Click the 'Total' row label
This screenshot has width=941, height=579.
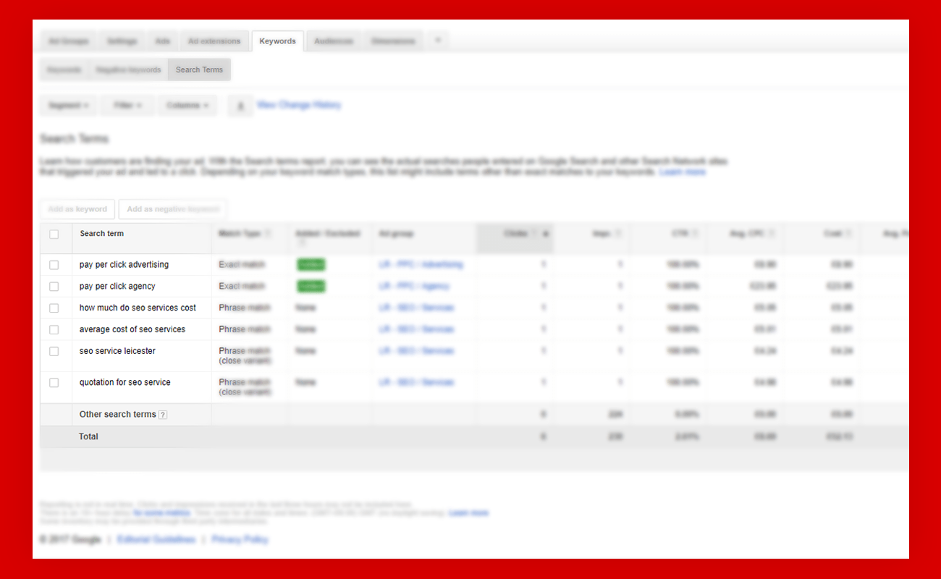pos(88,436)
